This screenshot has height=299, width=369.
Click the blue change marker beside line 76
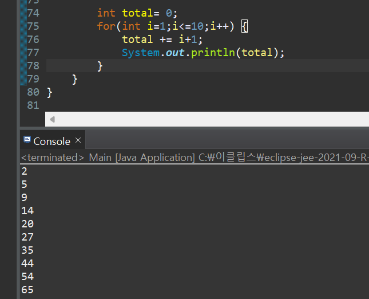[23, 39]
